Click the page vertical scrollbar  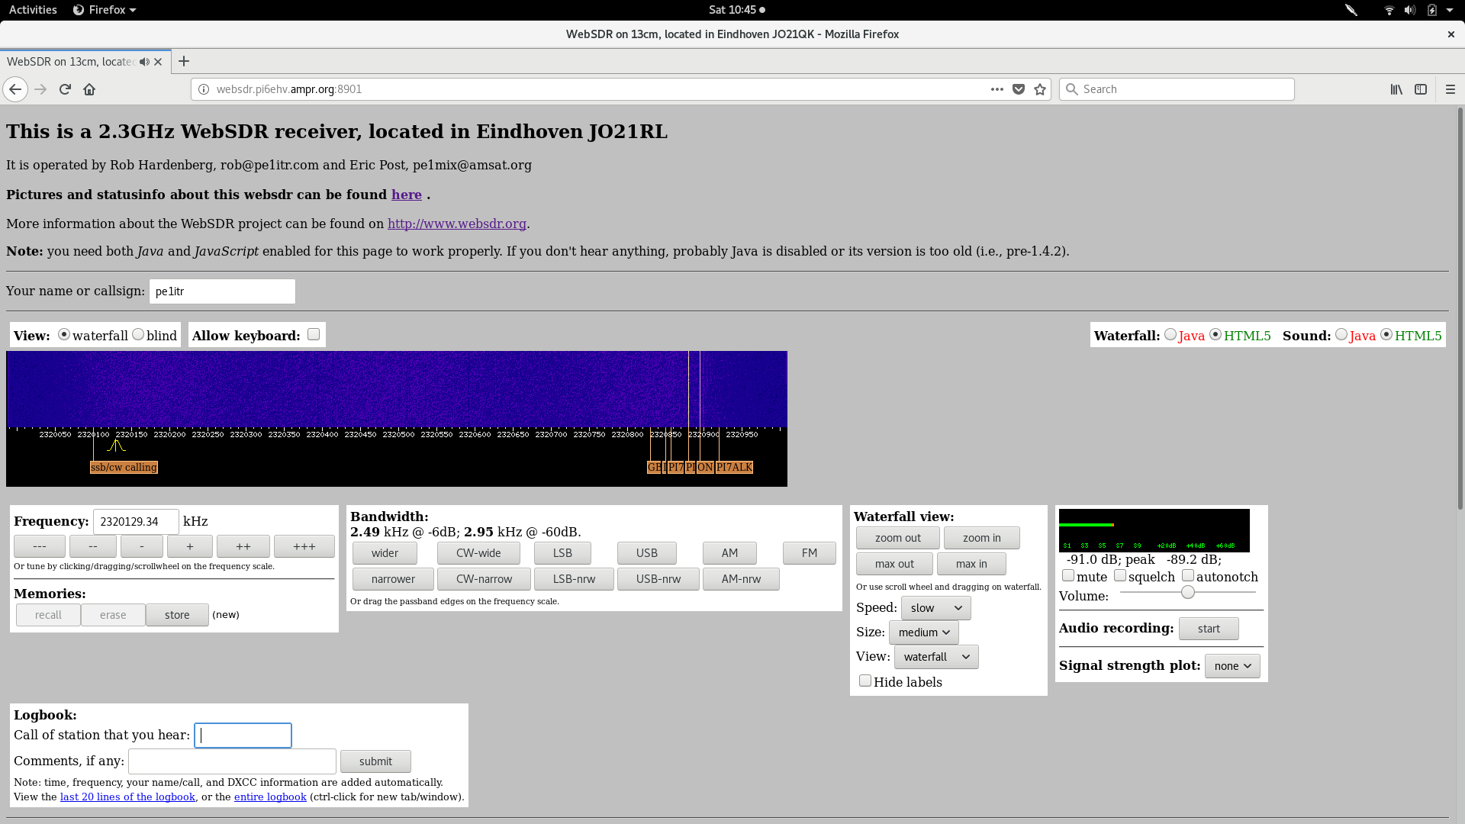1460,309
